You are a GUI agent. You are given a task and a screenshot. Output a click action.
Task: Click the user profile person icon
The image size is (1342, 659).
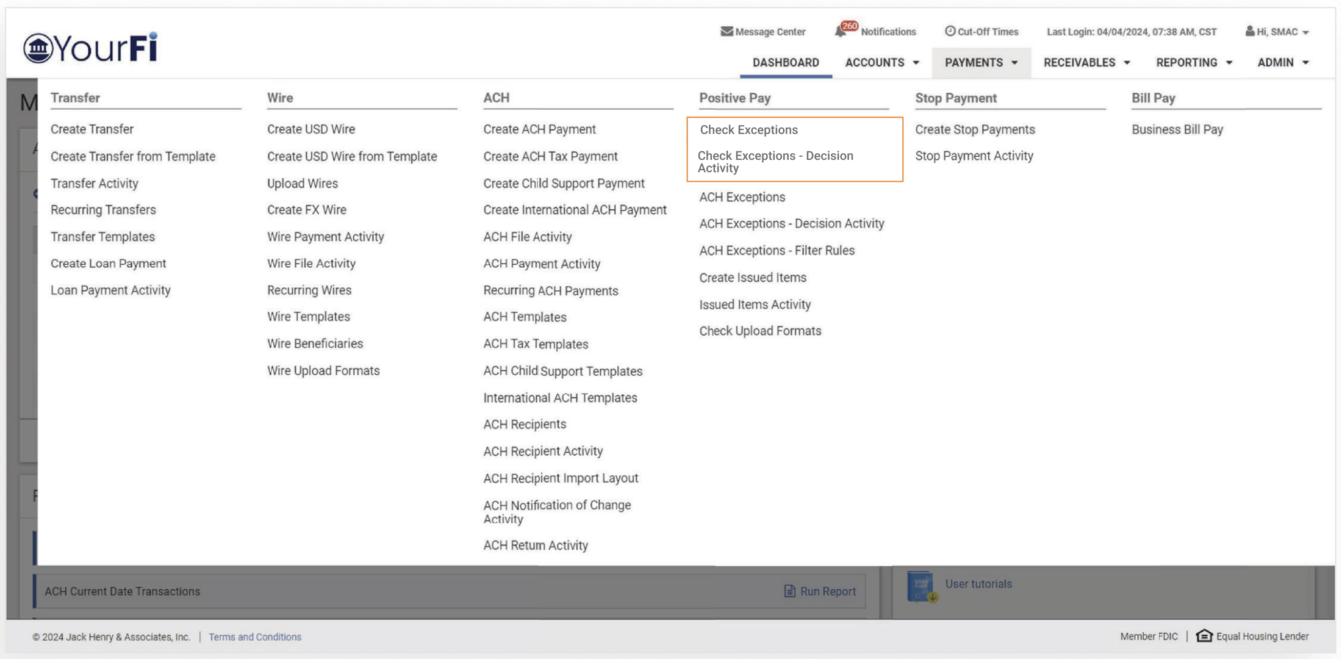pyautogui.click(x=1249, y=31)
